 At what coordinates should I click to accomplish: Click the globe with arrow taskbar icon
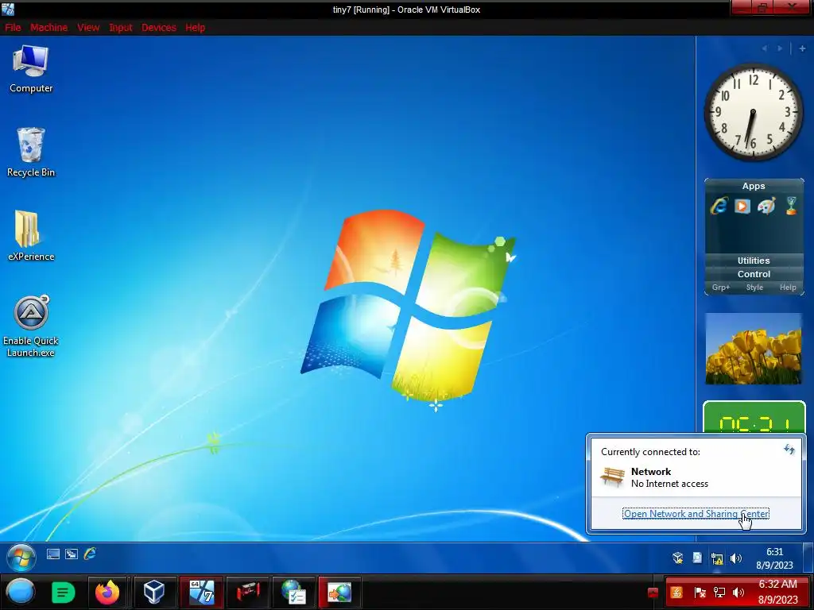pyautogui.click(x=339, y=592)
